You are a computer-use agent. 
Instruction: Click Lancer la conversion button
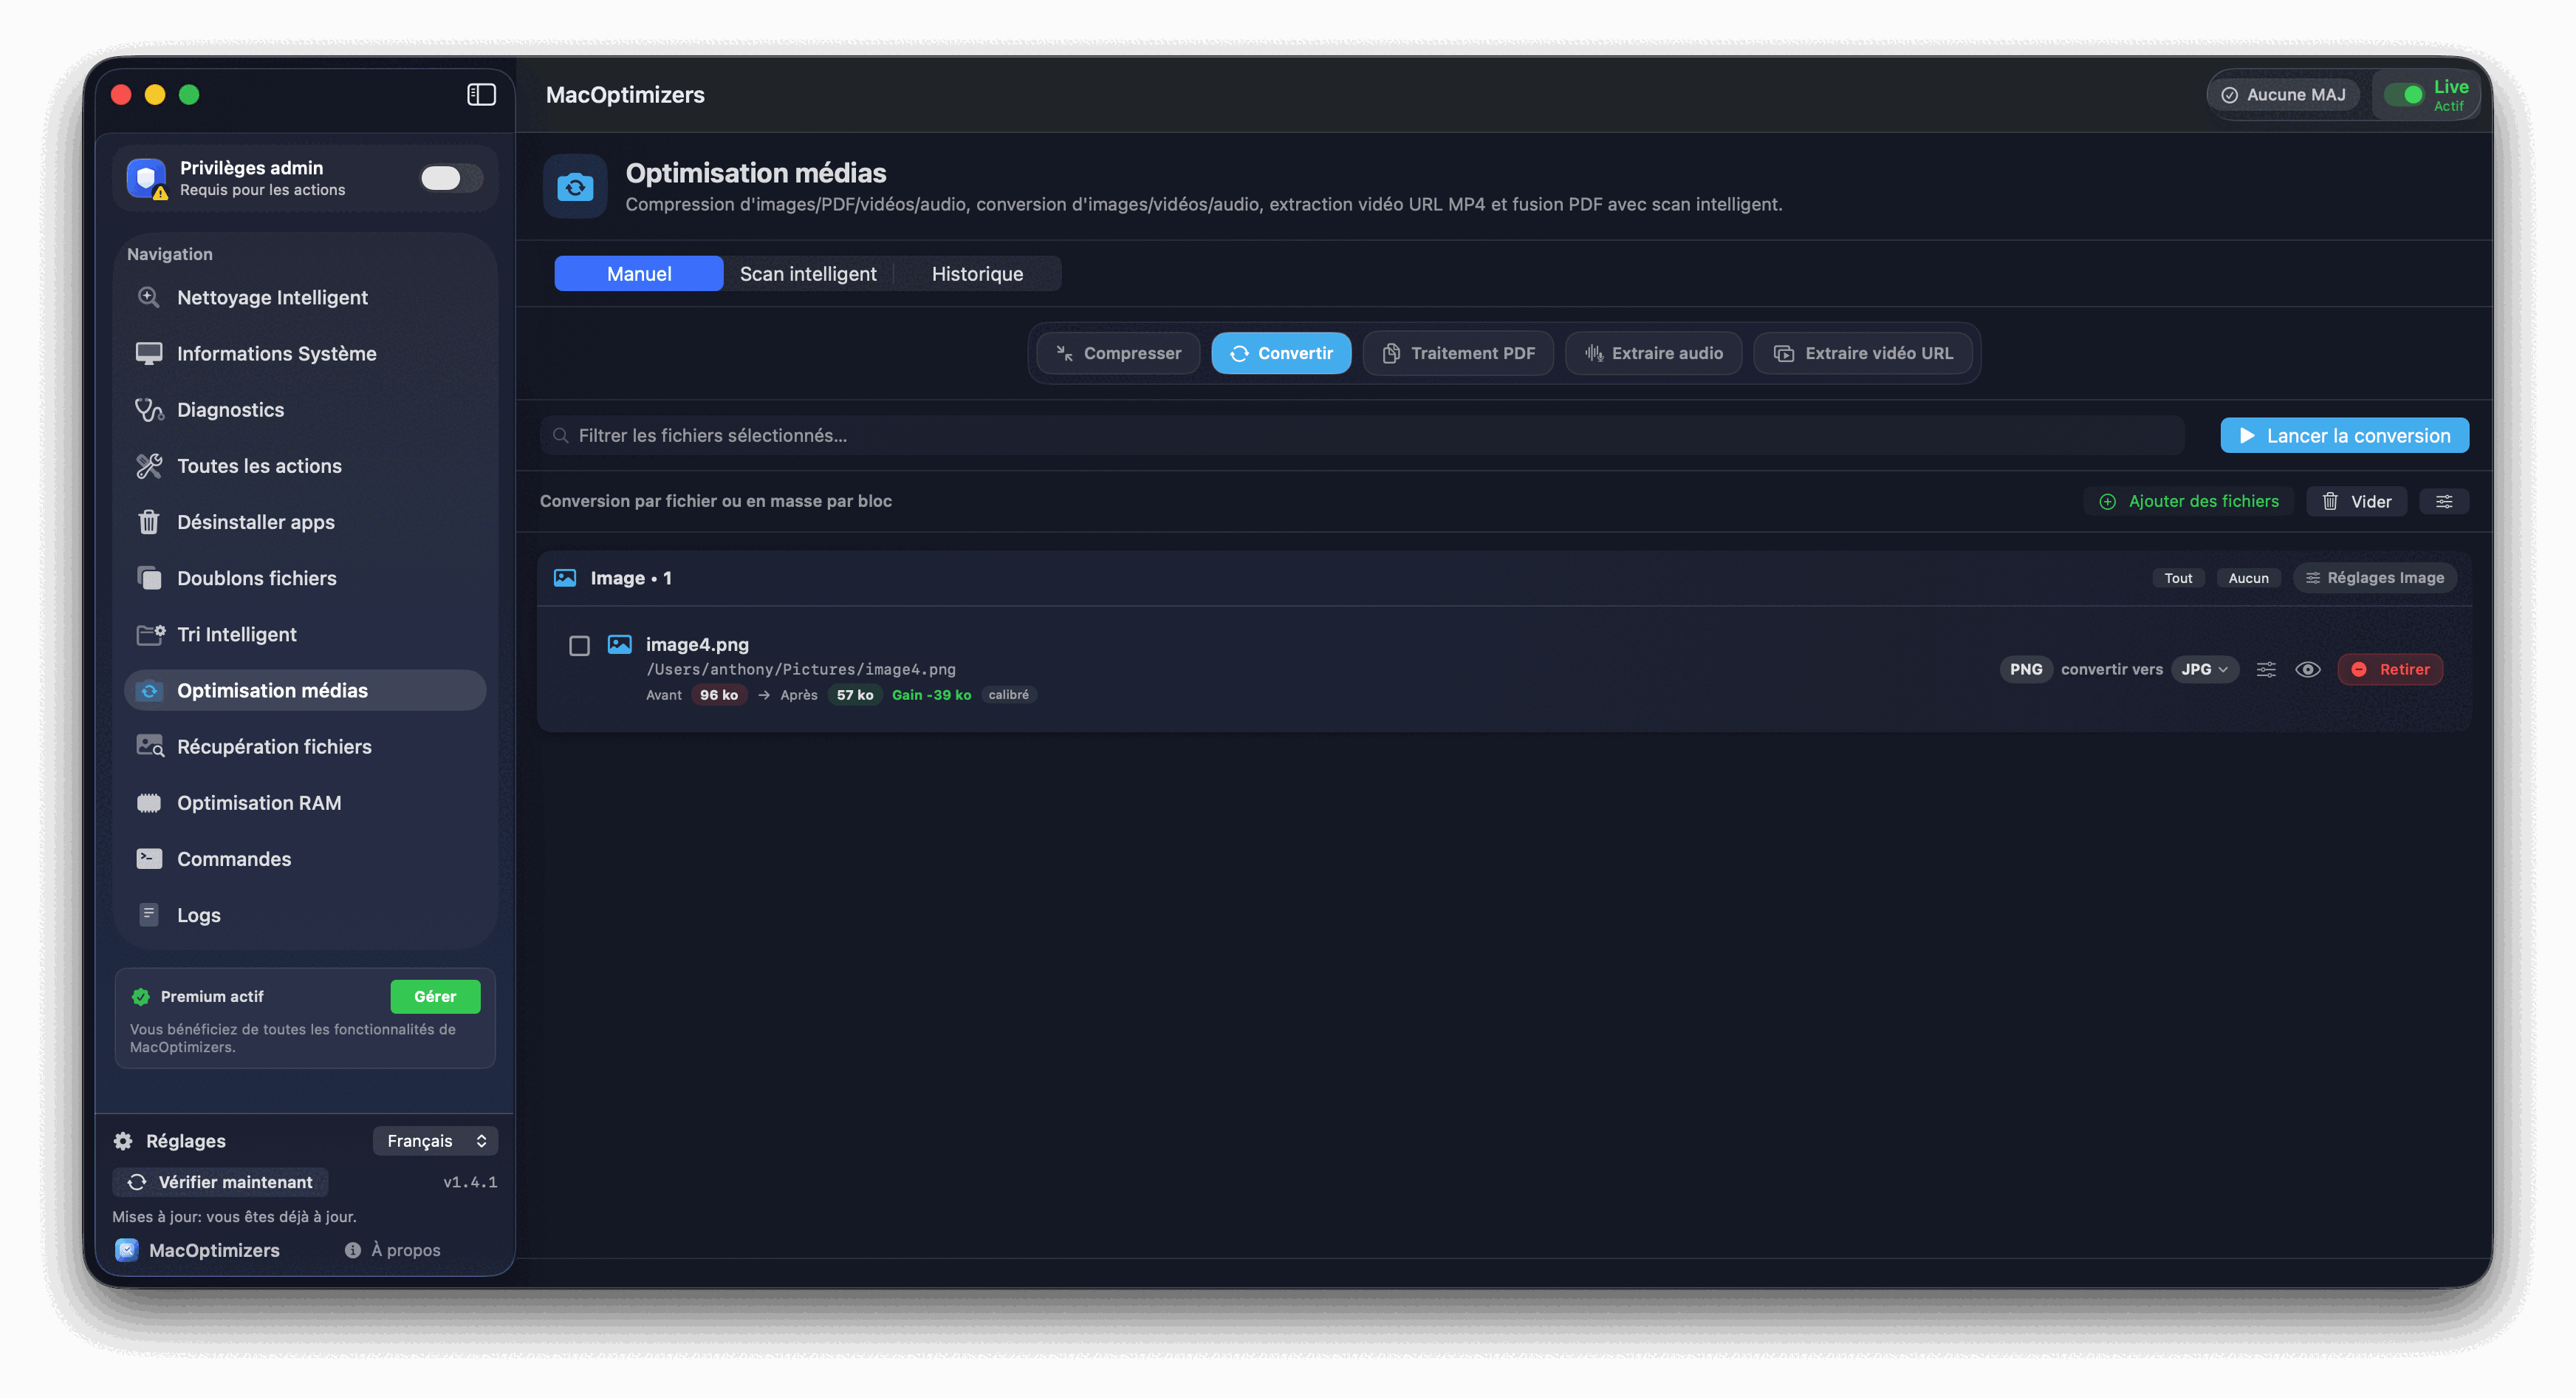2344,435
